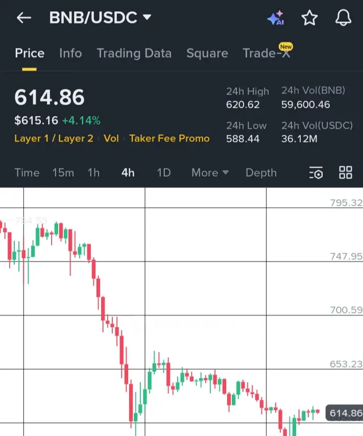Open the Depth chart view
The image size is (363, 436).
point(261,173)
